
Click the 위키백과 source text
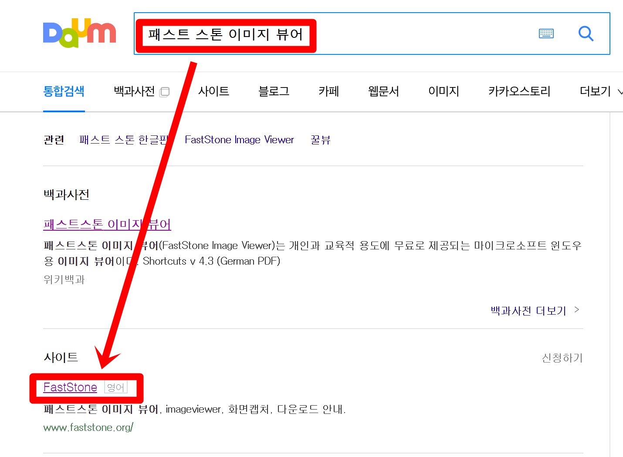64,279
